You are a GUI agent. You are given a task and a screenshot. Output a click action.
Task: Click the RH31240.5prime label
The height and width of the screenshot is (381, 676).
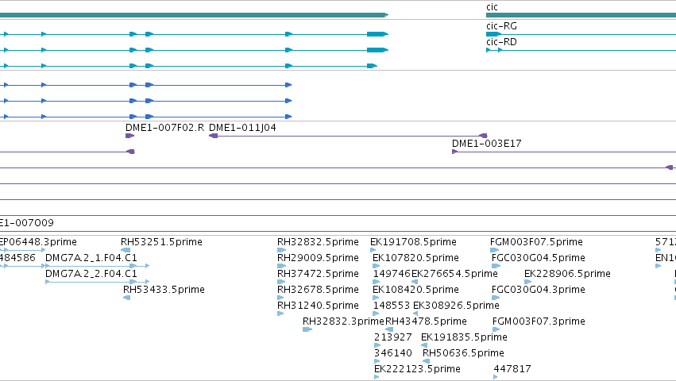[318, 306]
